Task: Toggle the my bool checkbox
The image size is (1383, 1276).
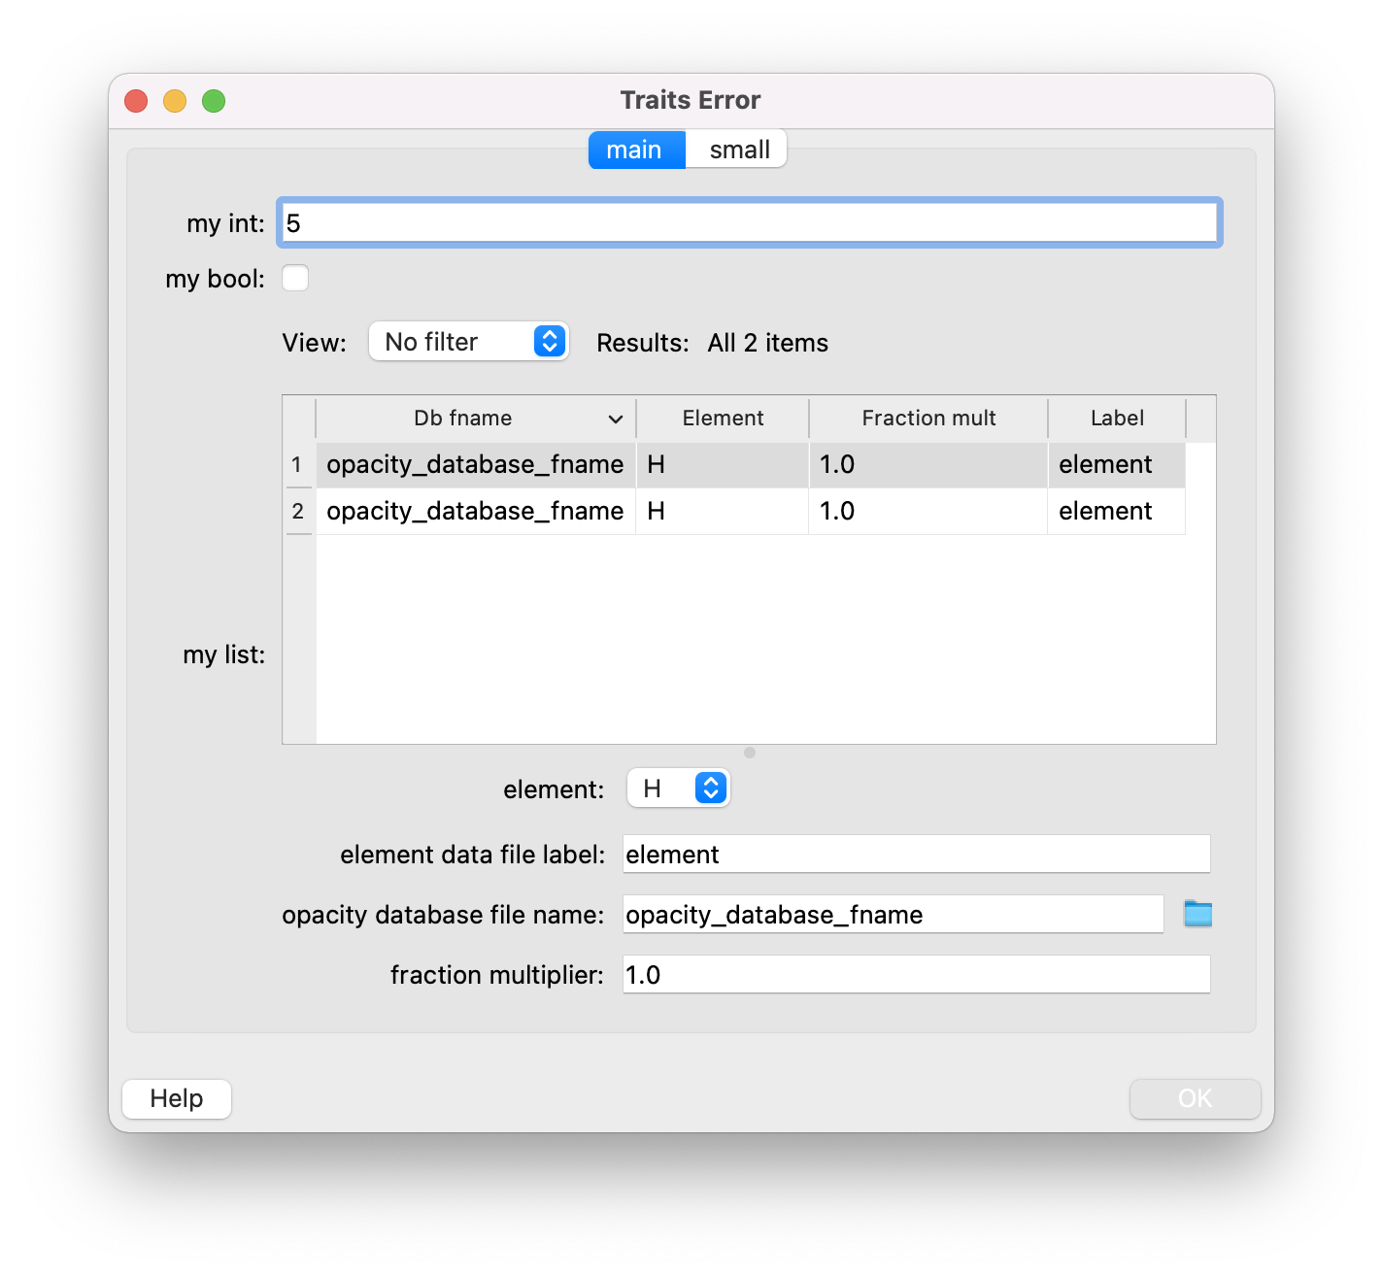Action: 294,278
